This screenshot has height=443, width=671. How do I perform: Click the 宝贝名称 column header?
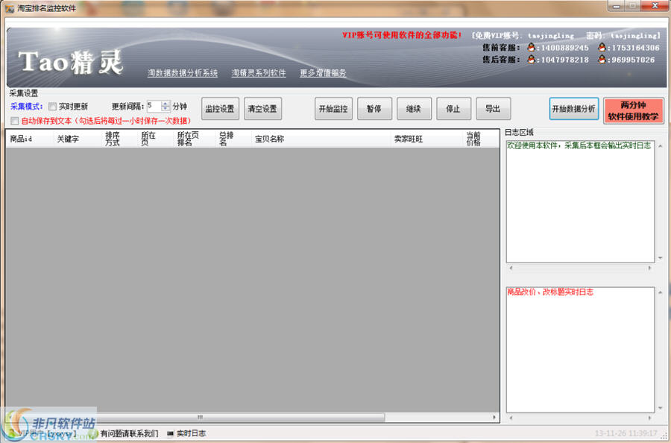(x=321, y=139)
